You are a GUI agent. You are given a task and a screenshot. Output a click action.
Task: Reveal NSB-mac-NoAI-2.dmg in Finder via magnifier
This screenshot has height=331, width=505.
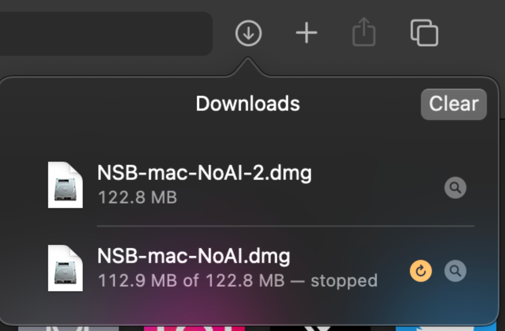[x=455, y=188]
